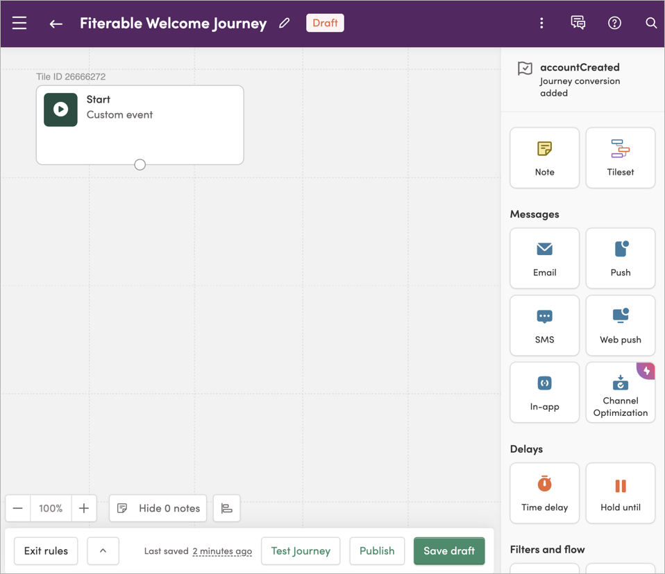Add a Tileset tile

point(621,157)
